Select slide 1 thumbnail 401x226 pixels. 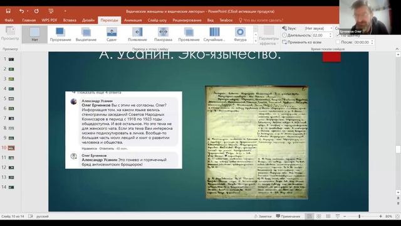point(11,59)
